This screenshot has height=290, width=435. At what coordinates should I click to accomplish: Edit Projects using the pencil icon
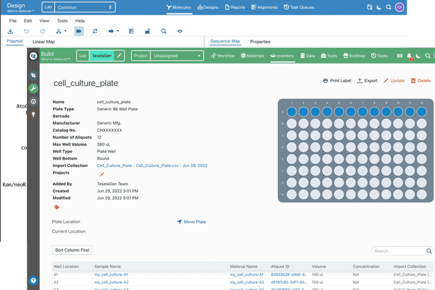(x=102, y=175)
